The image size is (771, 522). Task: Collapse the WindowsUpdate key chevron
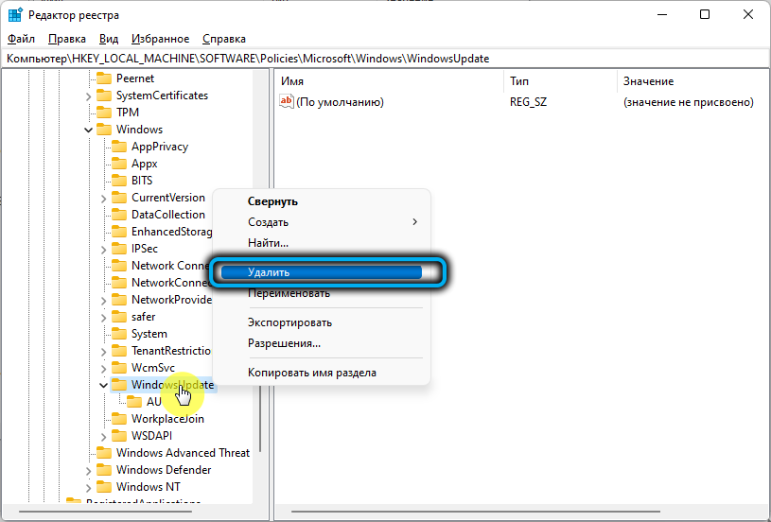click(104, 385)
